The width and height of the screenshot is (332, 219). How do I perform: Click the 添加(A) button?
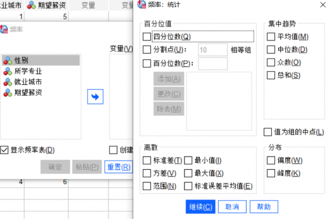pos(169,79)
